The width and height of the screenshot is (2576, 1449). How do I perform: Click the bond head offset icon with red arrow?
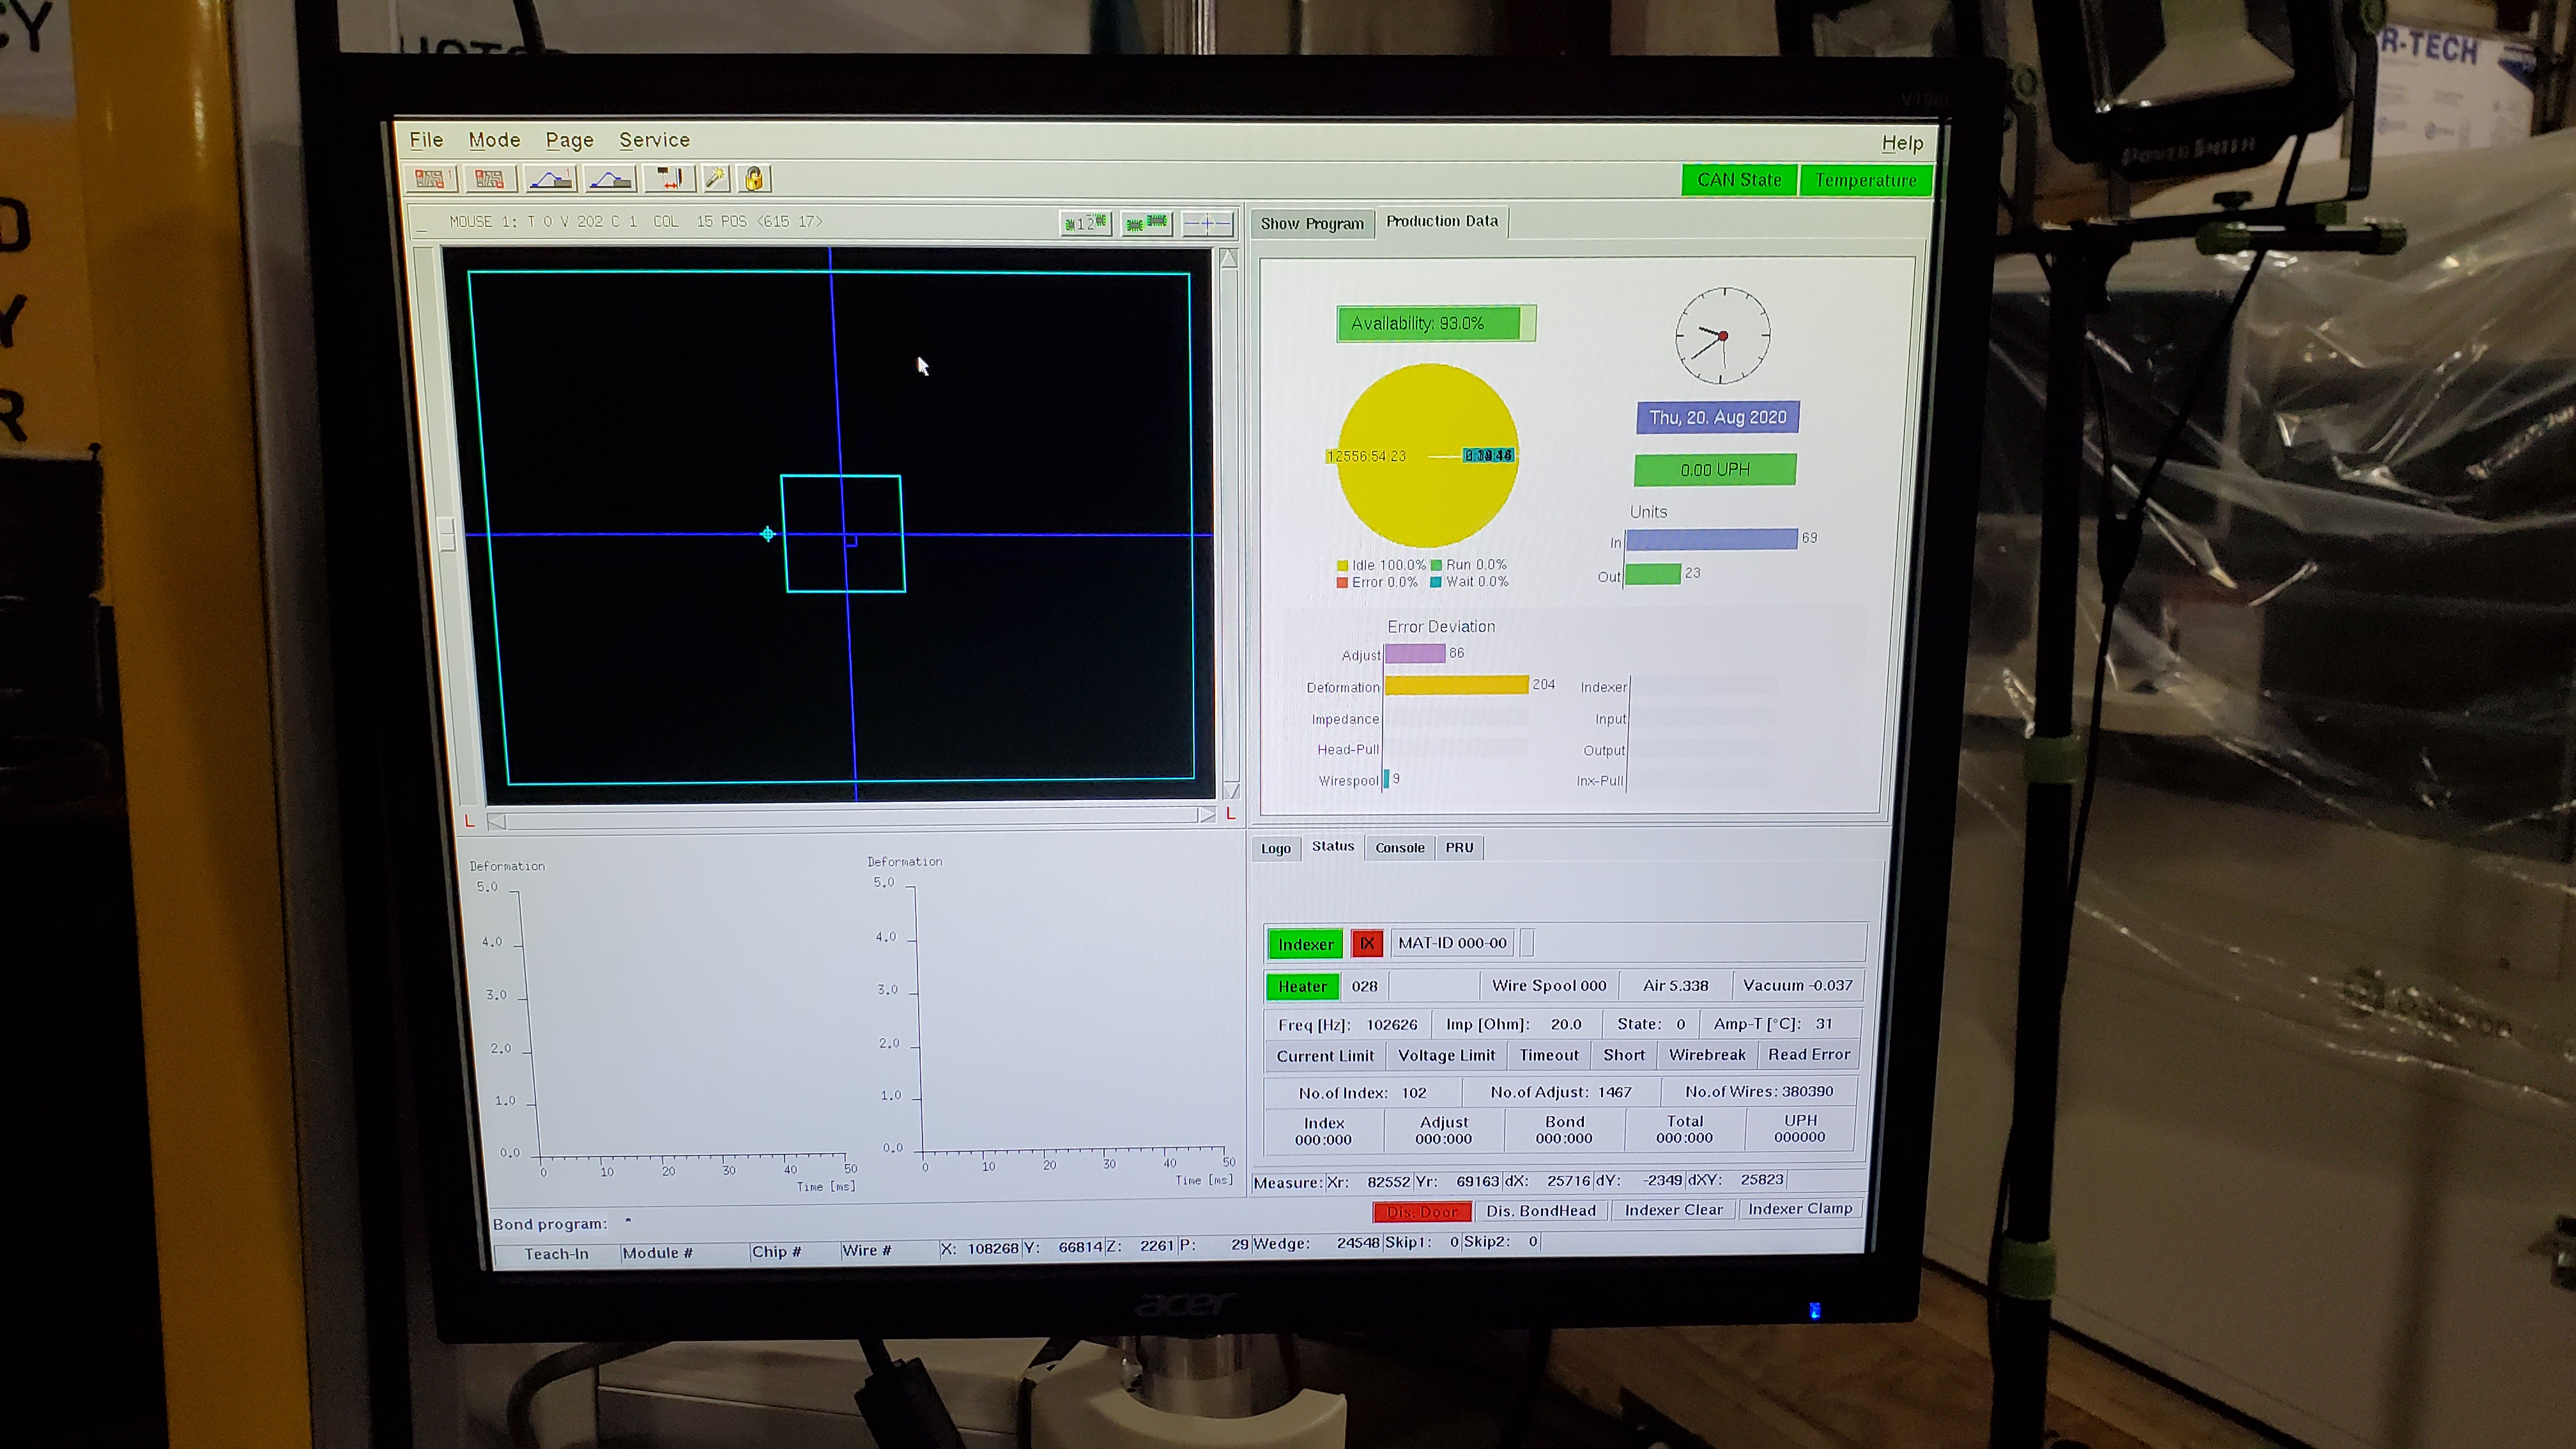[x=669, y=179]
